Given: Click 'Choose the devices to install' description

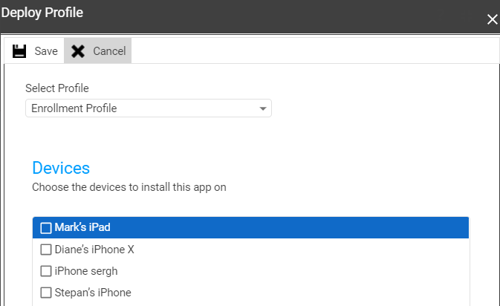Looking at the screenshot, I should click(129, 187).
